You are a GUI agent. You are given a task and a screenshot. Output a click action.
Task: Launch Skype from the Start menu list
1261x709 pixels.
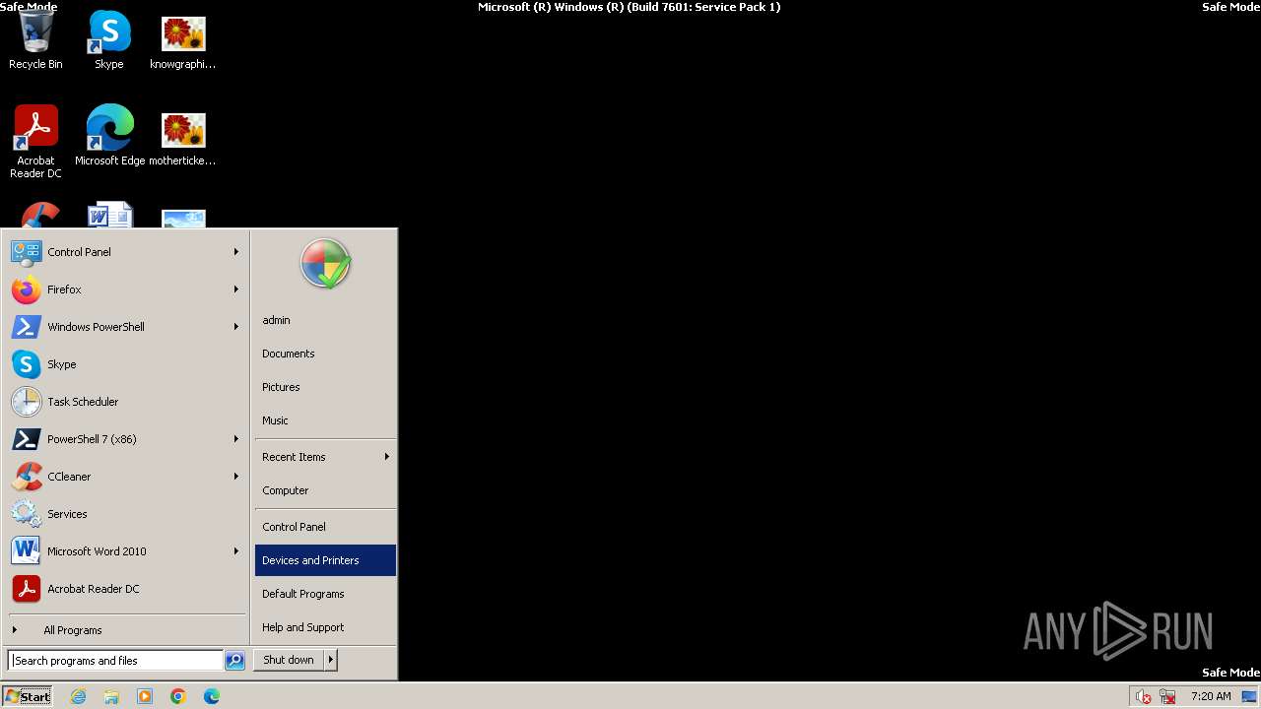pos(125,364)
